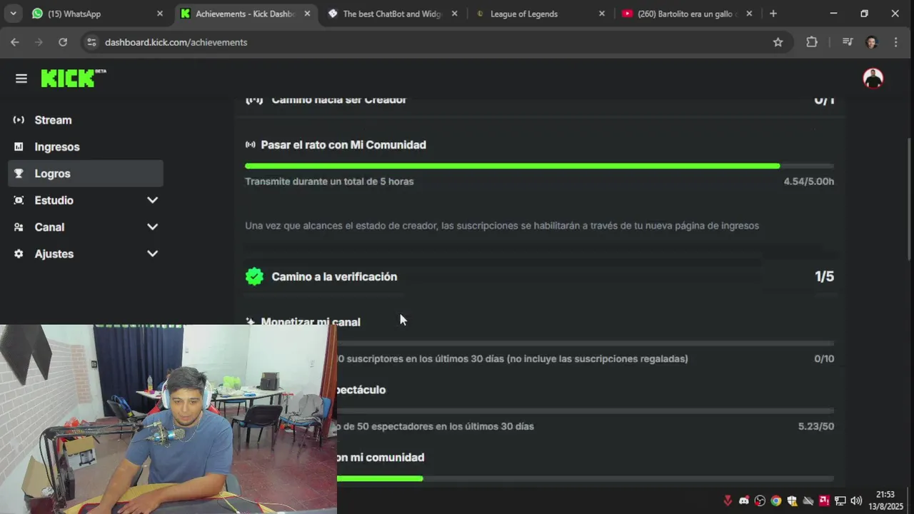Image resolution: width=914 pixels, height=514 pixels.
Task: Click the Camino a la verificación heading
Action: (x=334, y=276)
